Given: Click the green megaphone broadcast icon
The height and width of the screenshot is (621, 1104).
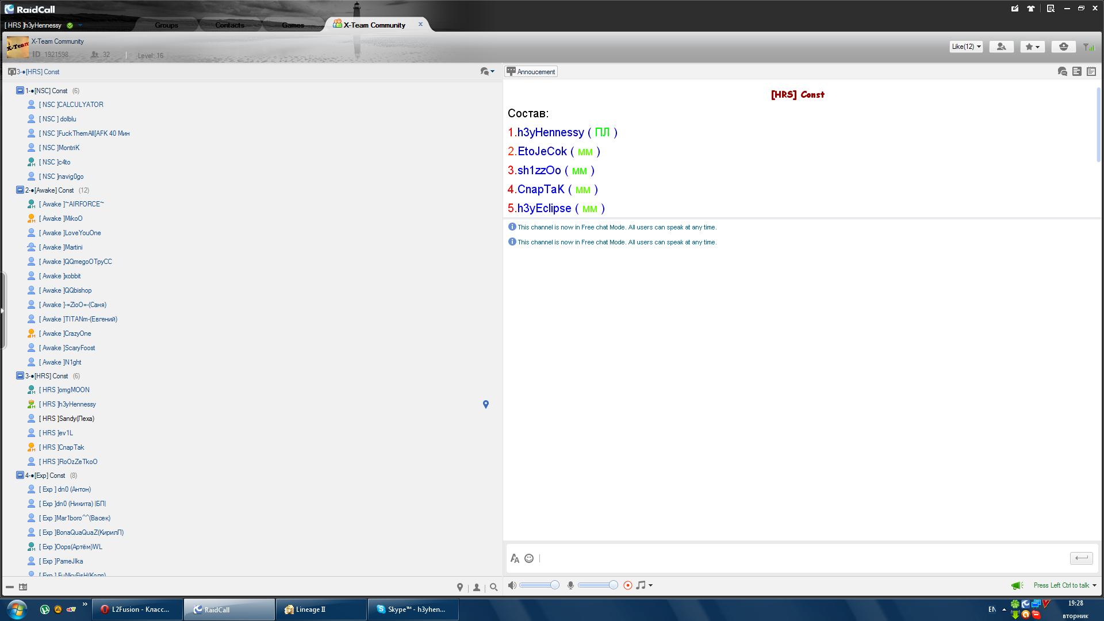Looking at the screenshot, I should tap(1017, 585).
